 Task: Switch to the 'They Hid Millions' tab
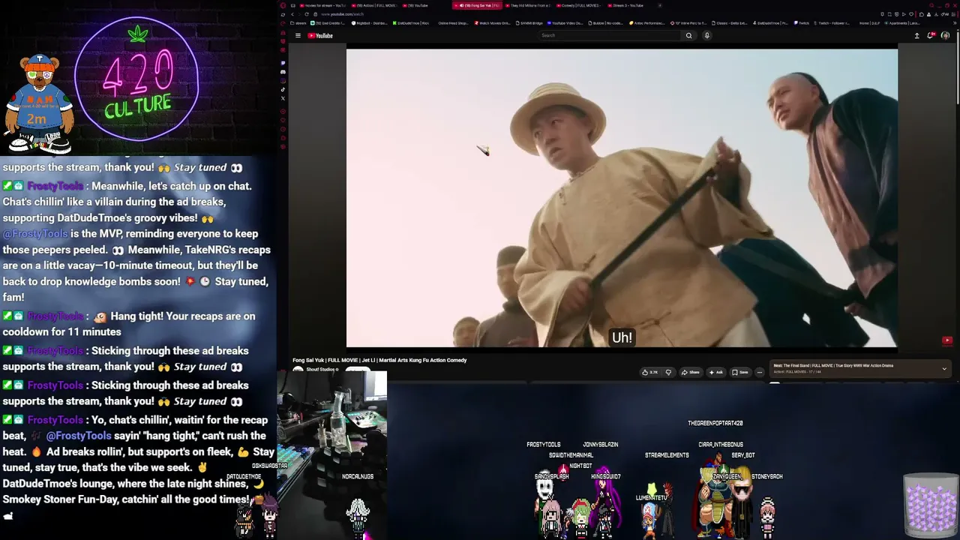coord(528,5)
